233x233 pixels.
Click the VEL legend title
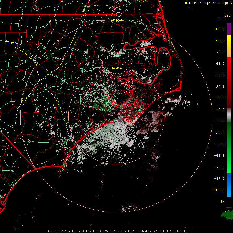pos(228,16)
